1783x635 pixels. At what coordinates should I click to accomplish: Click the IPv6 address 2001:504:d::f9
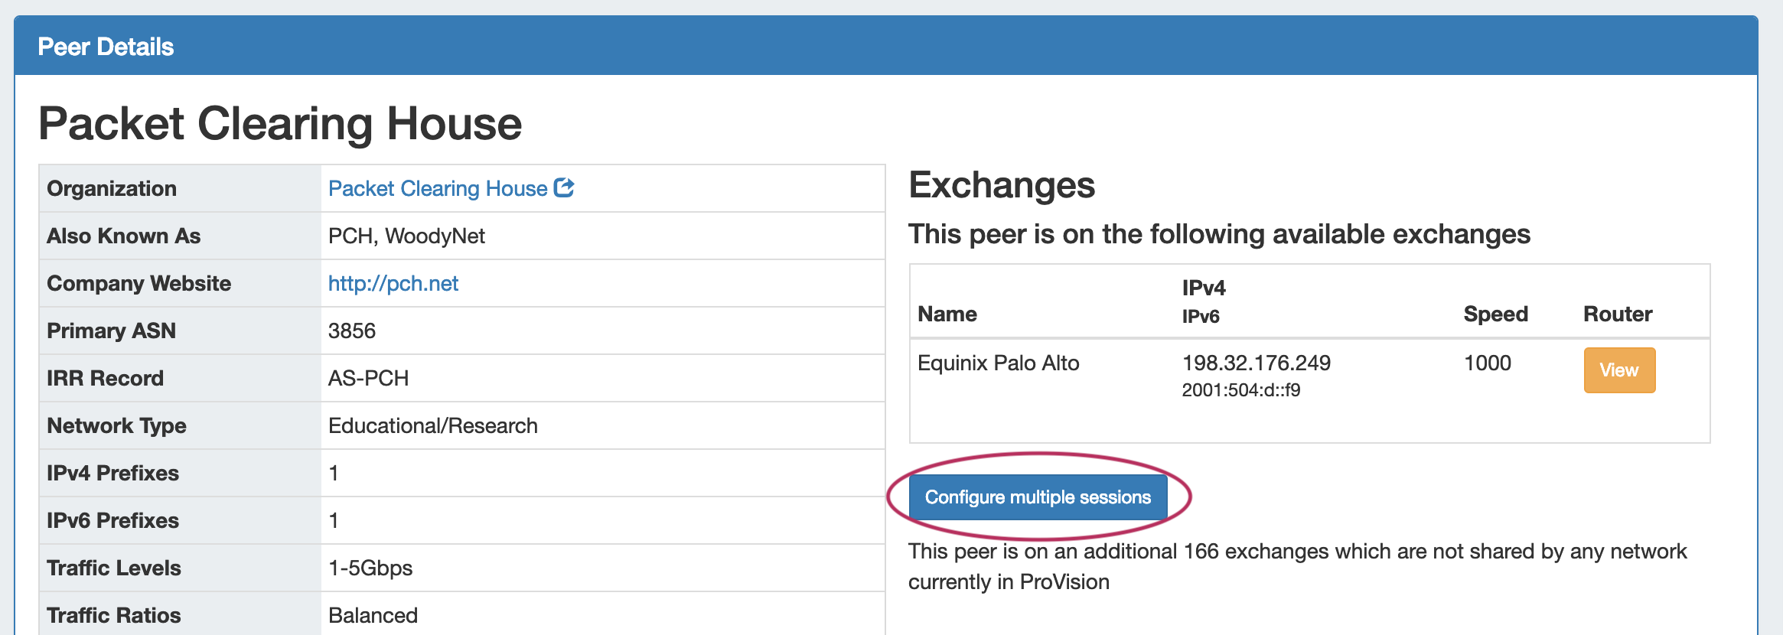point(1240,390)
